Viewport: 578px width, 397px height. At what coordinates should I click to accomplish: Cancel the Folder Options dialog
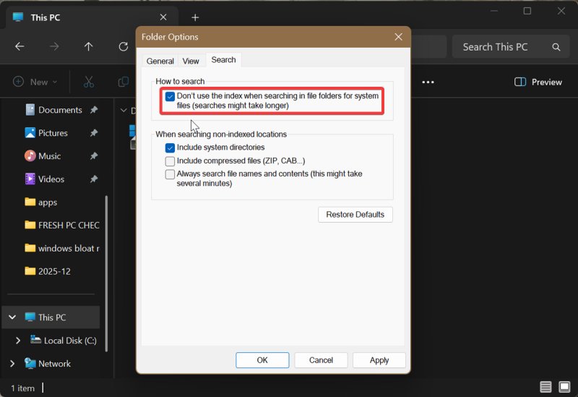click(321, 360)
